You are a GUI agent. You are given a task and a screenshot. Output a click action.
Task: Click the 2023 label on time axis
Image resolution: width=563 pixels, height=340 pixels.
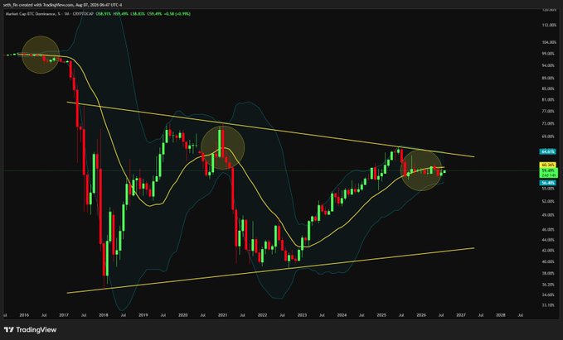302,315
